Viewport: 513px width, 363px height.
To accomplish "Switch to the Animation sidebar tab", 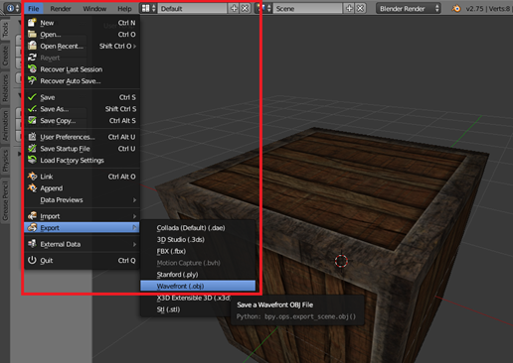I will [5, 125].
